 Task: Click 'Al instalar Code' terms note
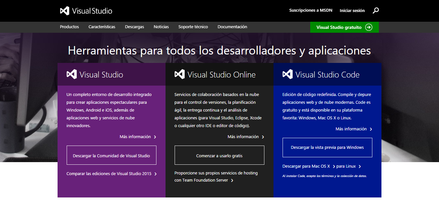coord(325,176)
